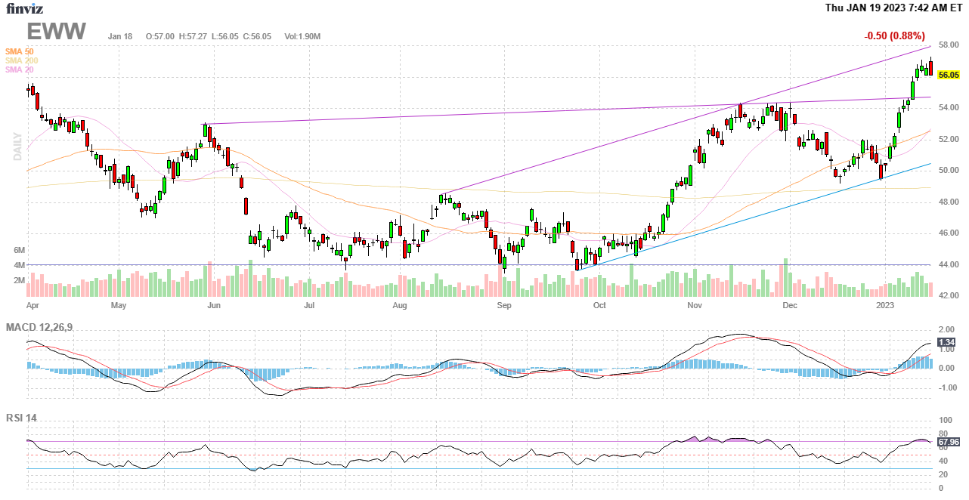This screenshot has width=969, height=500.
Task: Click the yellow 56.05 current price tag
Action: (x=948, y=76)
